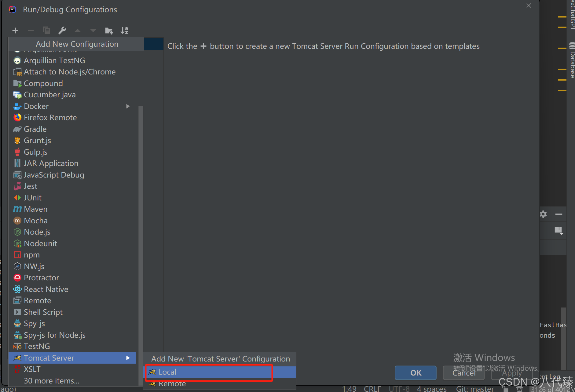Click the Move Down arrow icon
The height and width of the screenshot is (392, 575).
coord(93,31)
